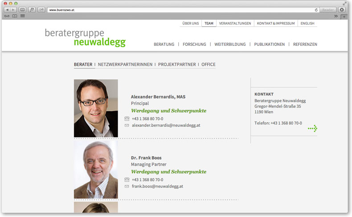
Task: Open the TEAM menu tab
Action: click(x=209, y=23)
